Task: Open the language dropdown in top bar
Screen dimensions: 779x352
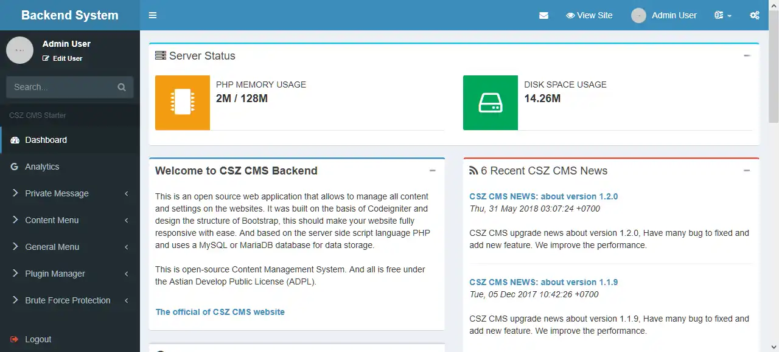Action: [x=723, y=15]
